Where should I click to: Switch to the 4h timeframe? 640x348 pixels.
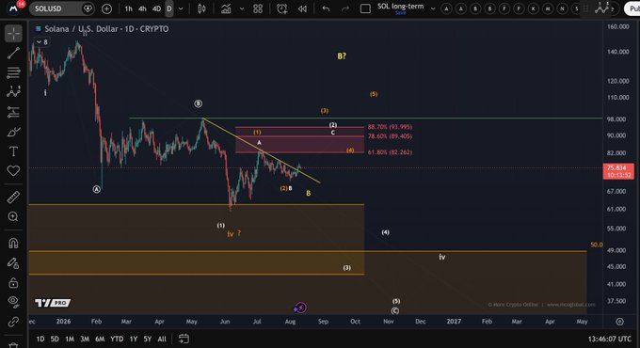[142, 8]
